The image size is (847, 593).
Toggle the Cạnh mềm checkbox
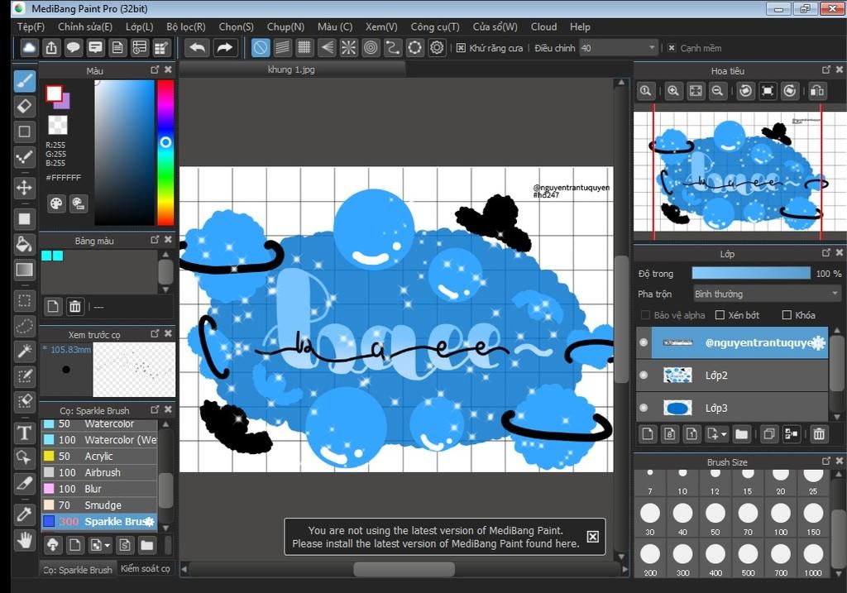(x=672, y=48)
